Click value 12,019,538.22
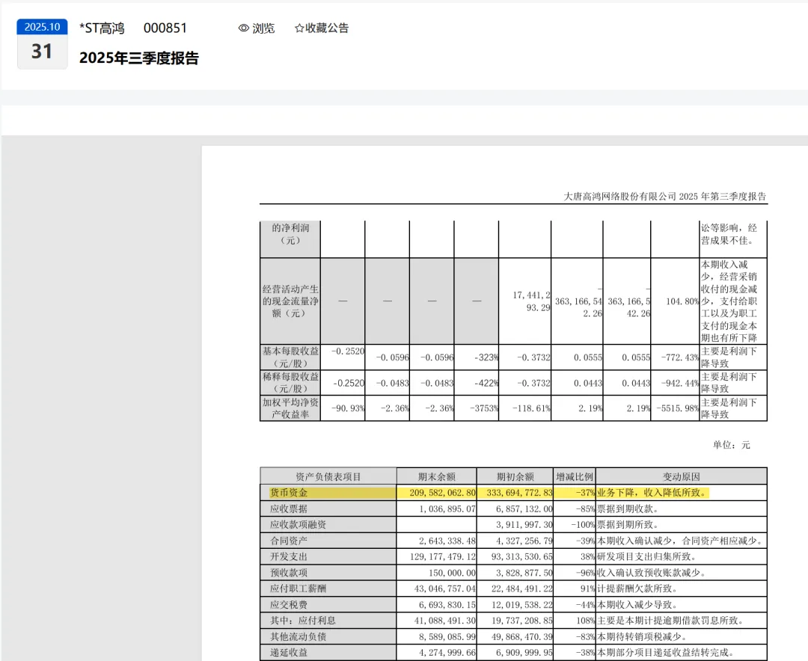The image size is (808, 661). (521, 604)
